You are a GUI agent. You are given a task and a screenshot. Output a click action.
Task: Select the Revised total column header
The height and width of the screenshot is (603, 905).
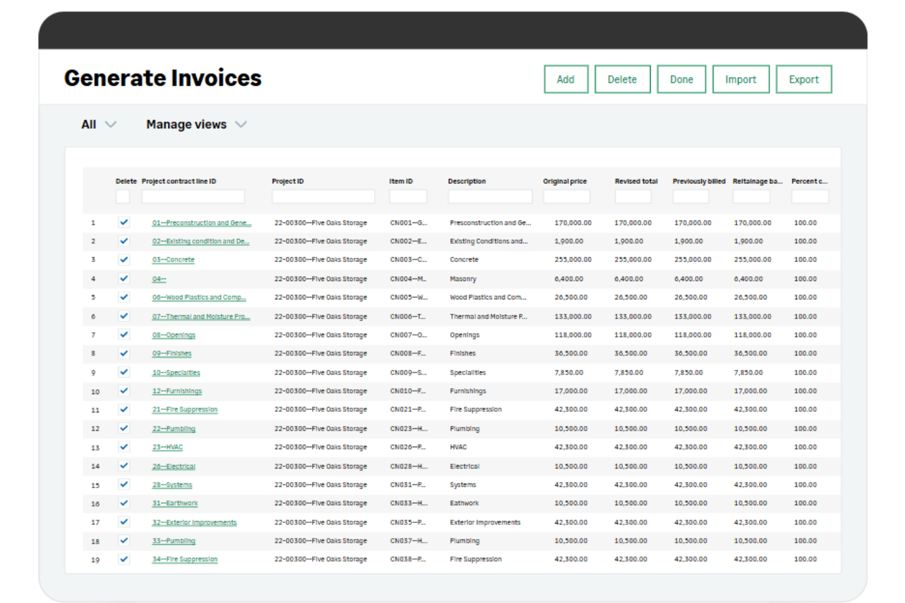(x=636, y=181)
